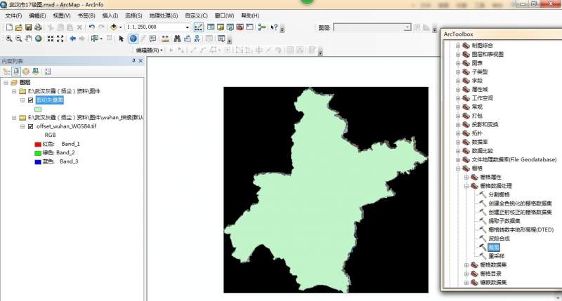Open the 编辑器(R) editor dropdown menu

point(150,50)
